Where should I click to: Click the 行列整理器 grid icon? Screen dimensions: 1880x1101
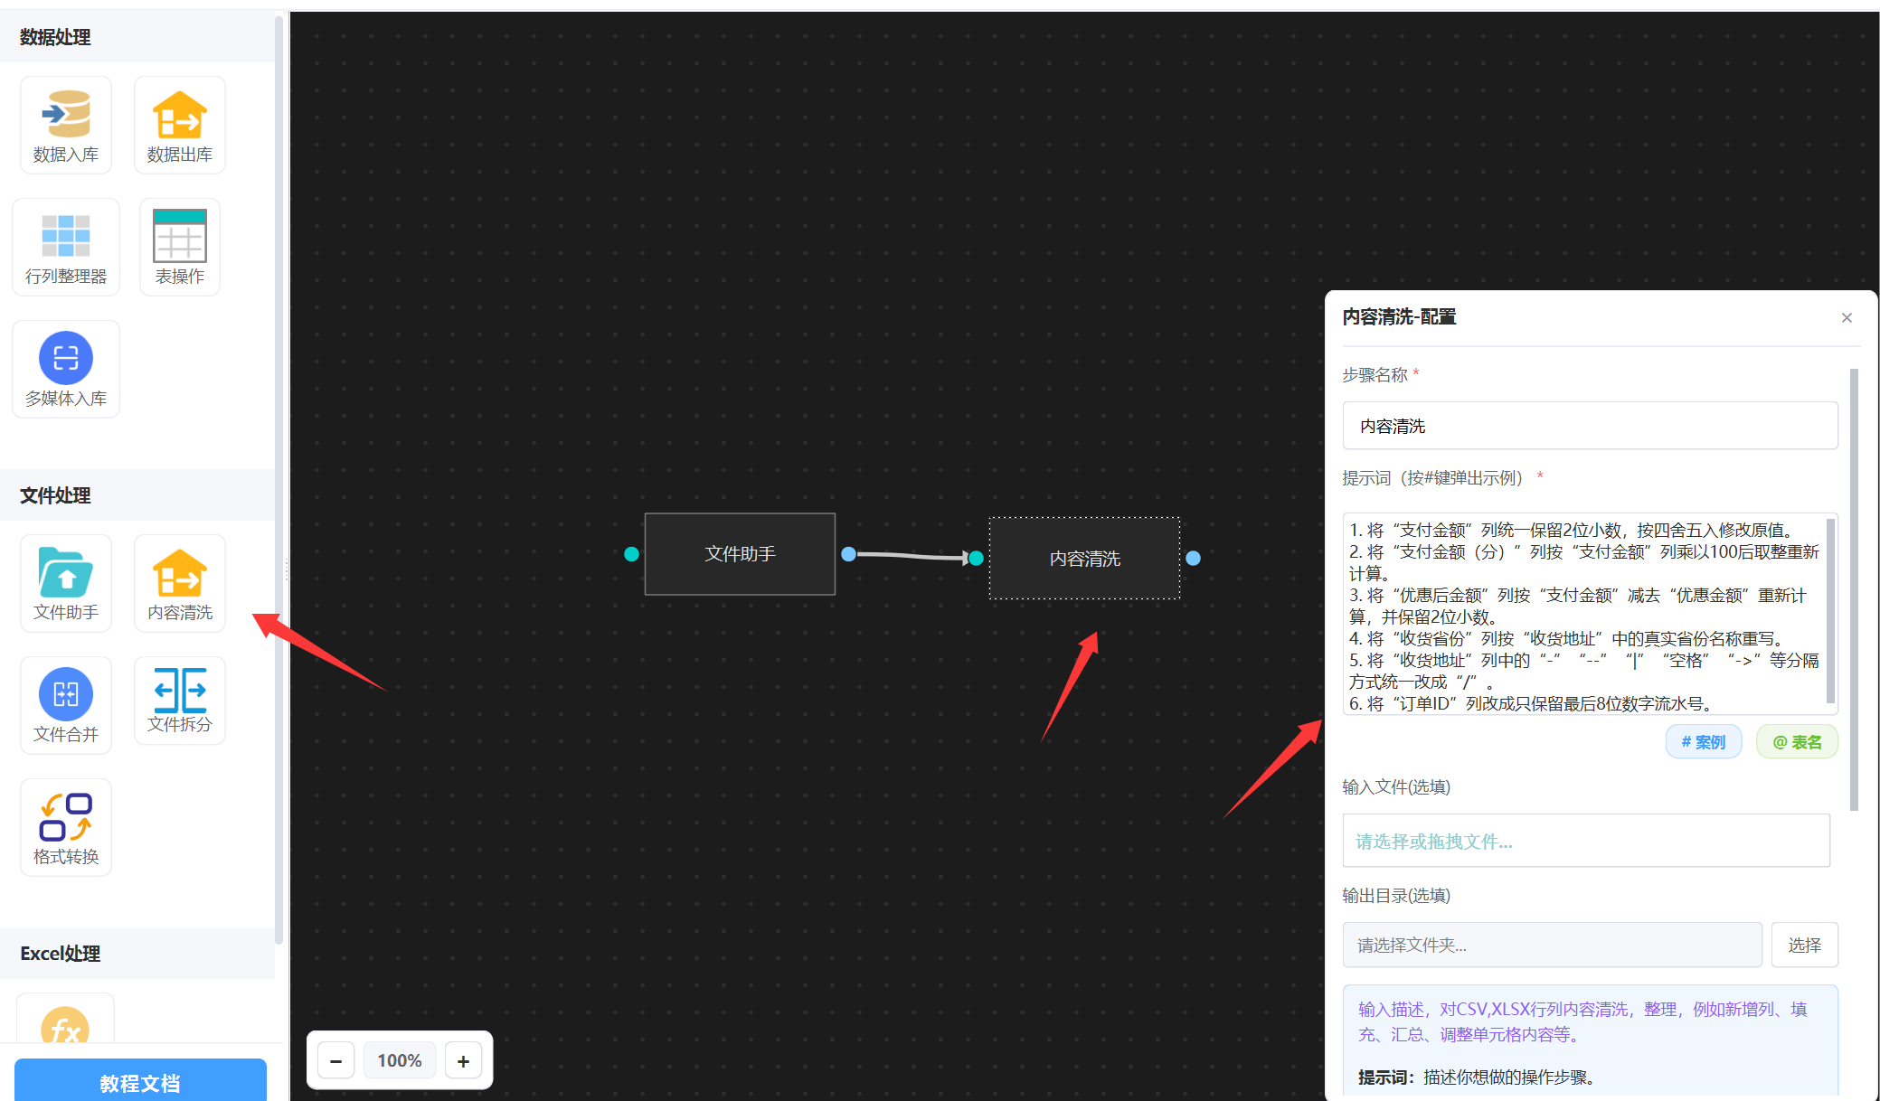[66, 247]
